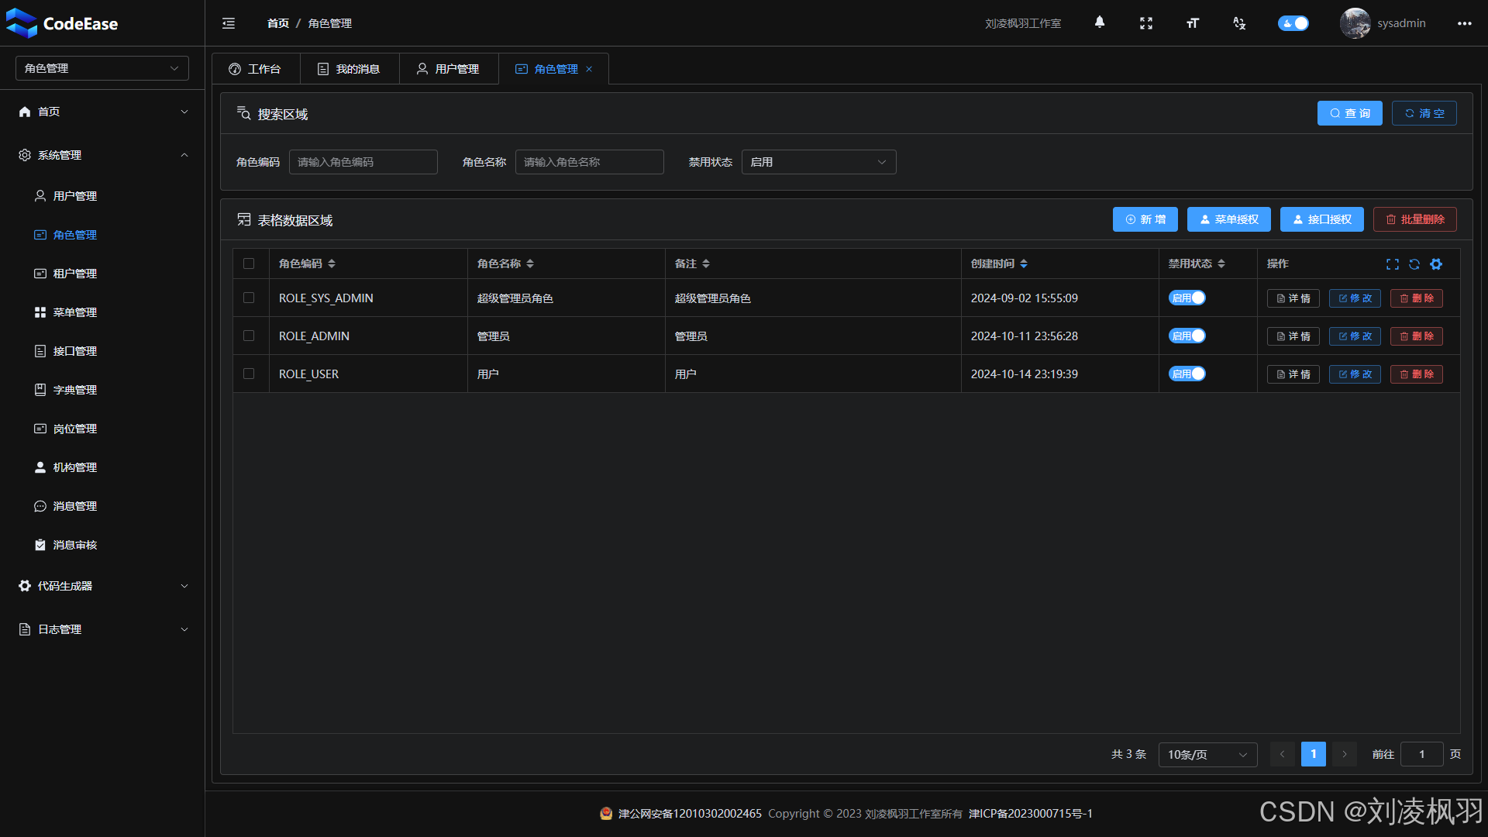Switch to the 用户管理 tab
The image size is (1488, 837).
coord(449,69)
